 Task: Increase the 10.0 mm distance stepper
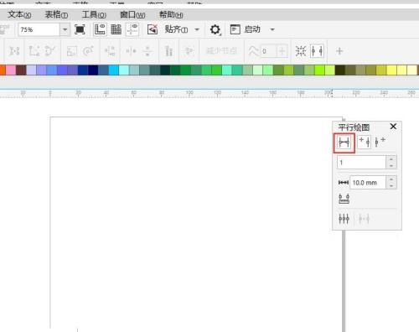coord(391,179)
